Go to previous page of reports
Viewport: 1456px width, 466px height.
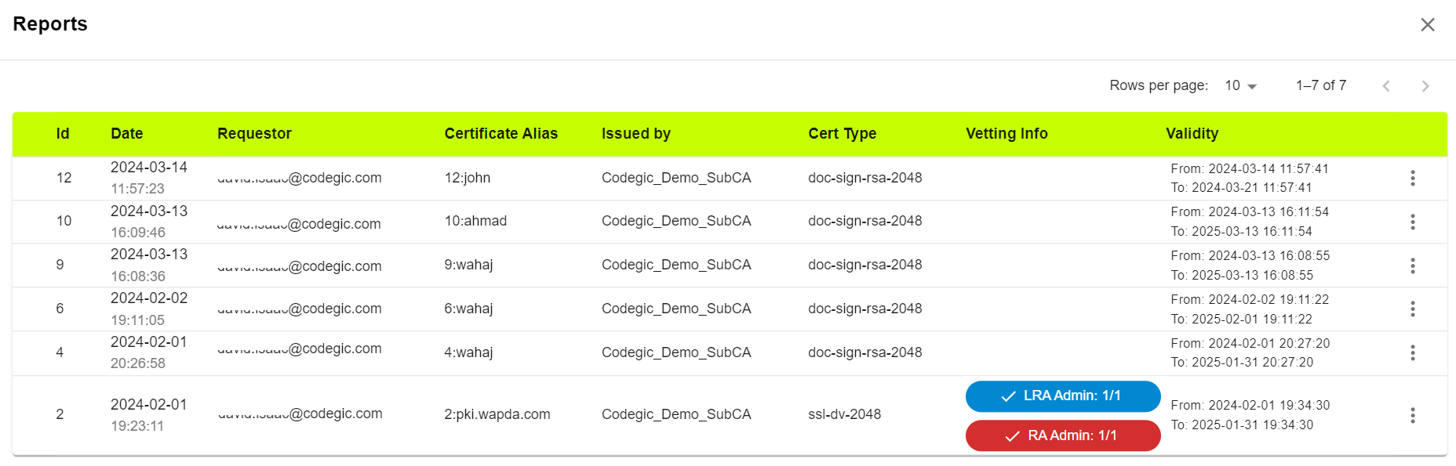1386,86
